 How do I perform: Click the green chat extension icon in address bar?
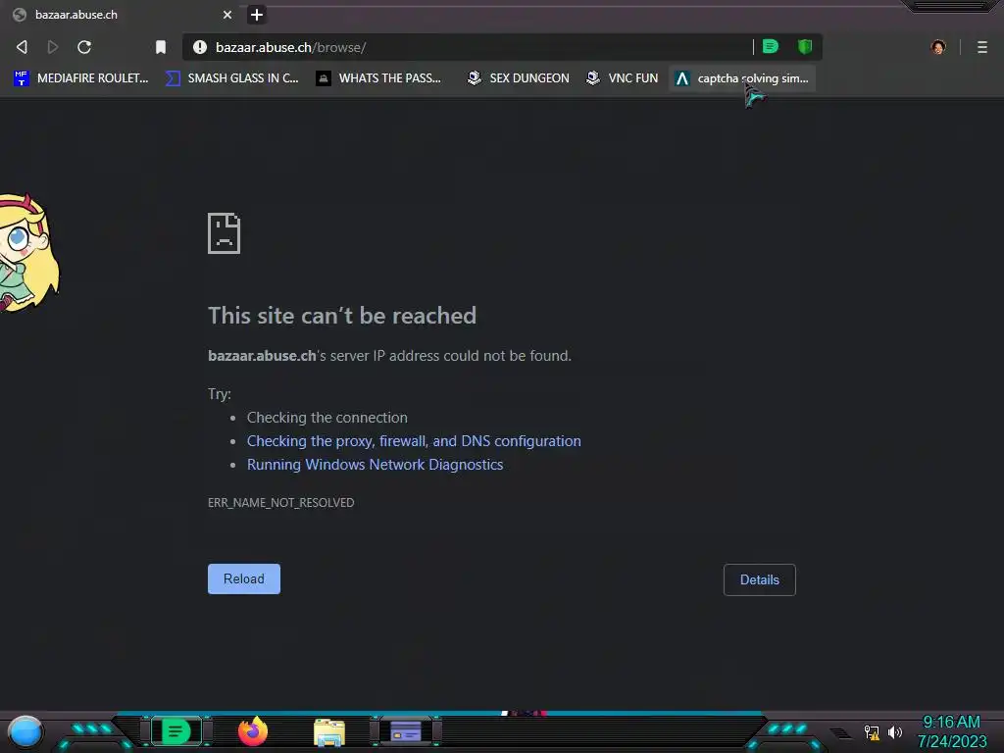coord(771,46)
